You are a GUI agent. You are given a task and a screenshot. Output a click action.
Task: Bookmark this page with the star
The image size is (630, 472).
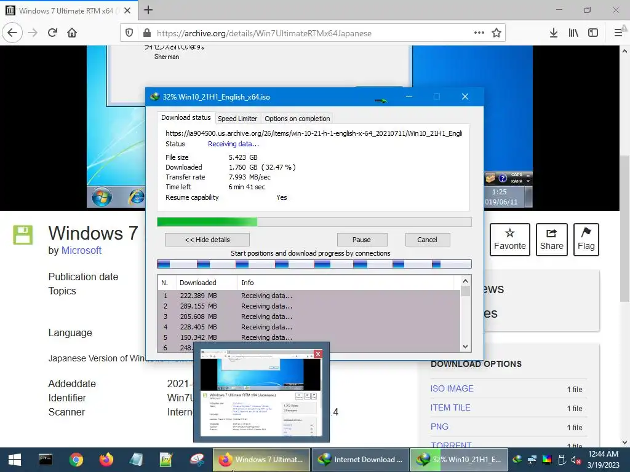(x=496, y=33)
